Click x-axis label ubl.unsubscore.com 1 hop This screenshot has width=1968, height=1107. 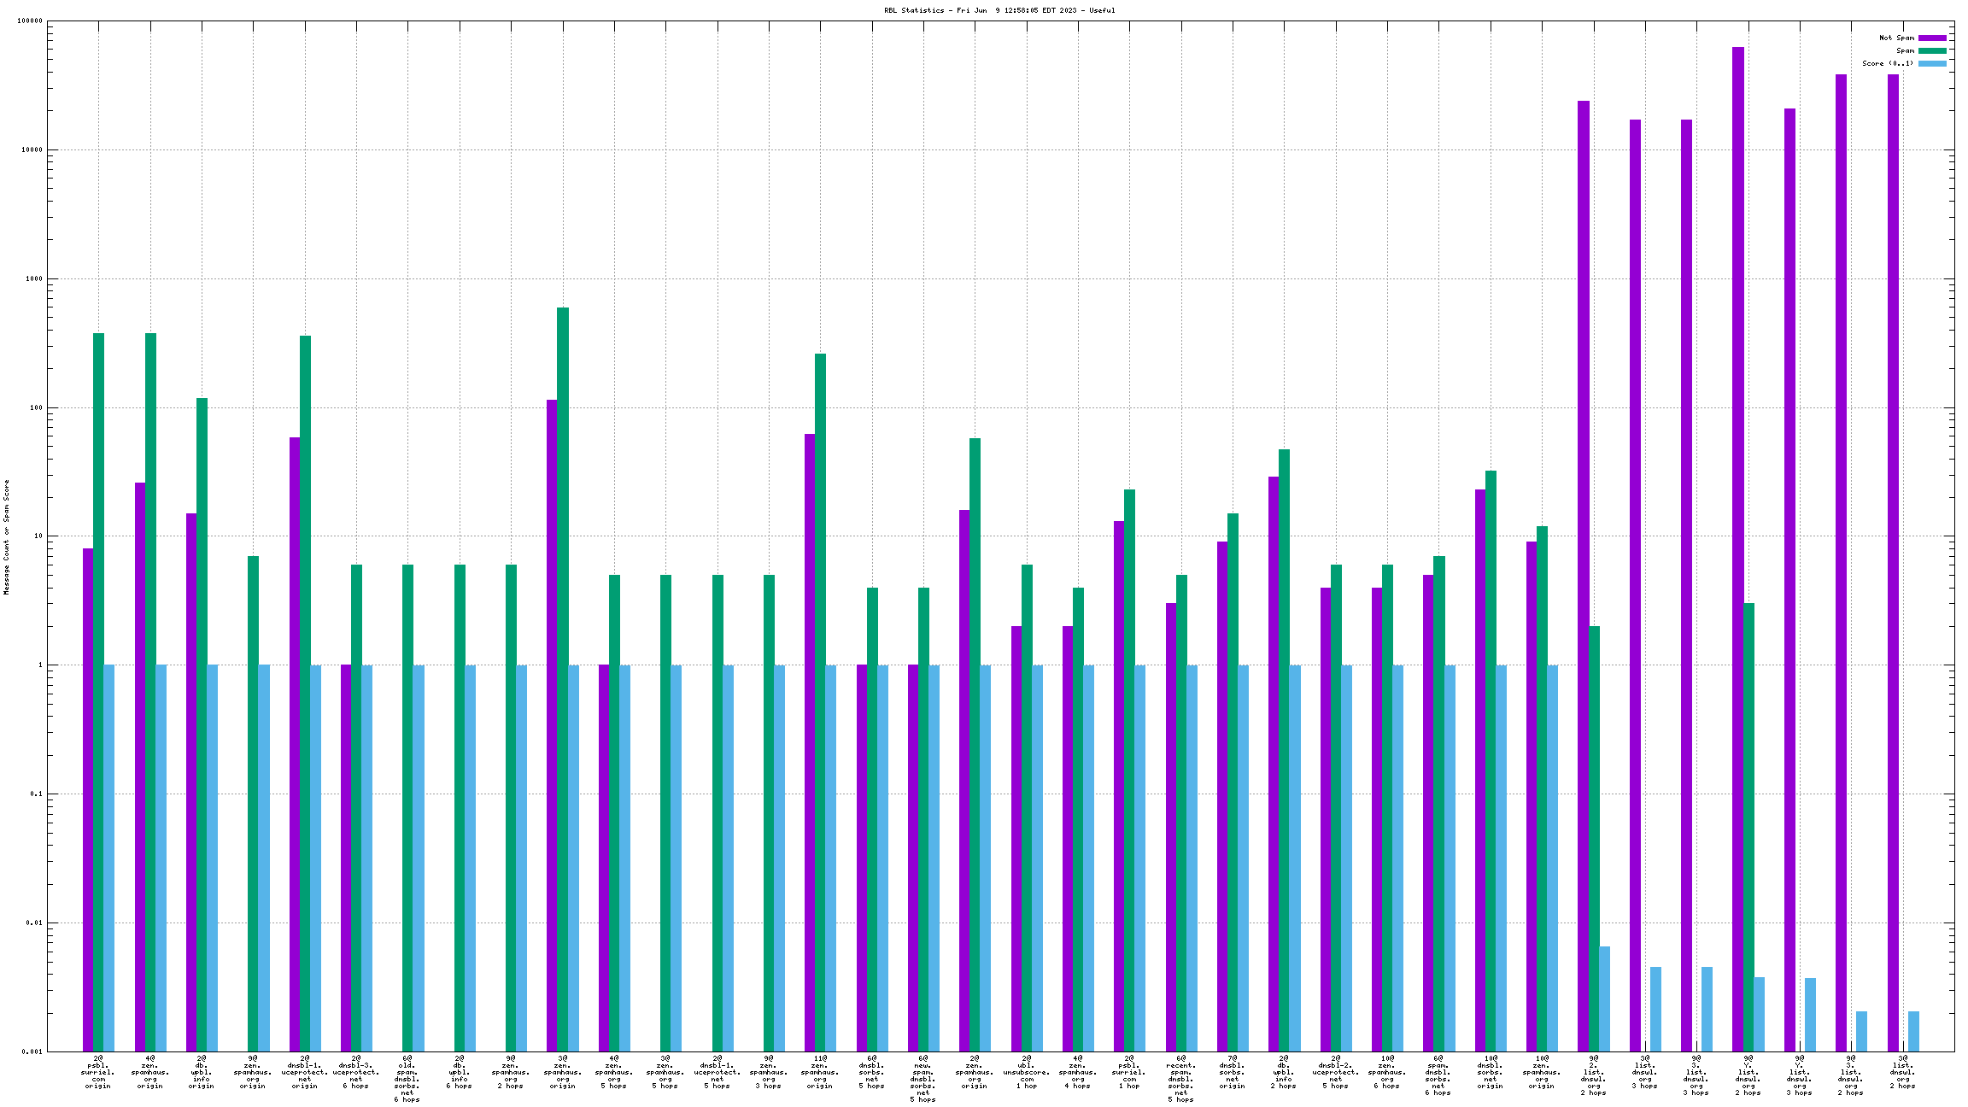click(x=1026, y=1072)
